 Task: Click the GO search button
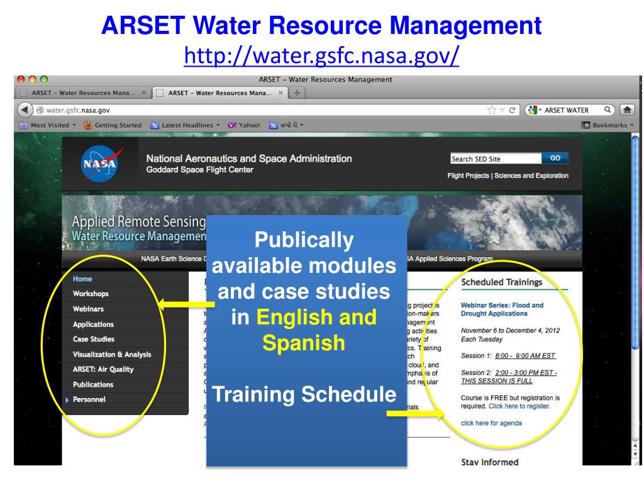(x=555, y=158)
